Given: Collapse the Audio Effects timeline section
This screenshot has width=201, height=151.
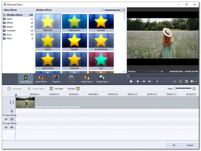Looking at the screenshot, I should [4, 123].
